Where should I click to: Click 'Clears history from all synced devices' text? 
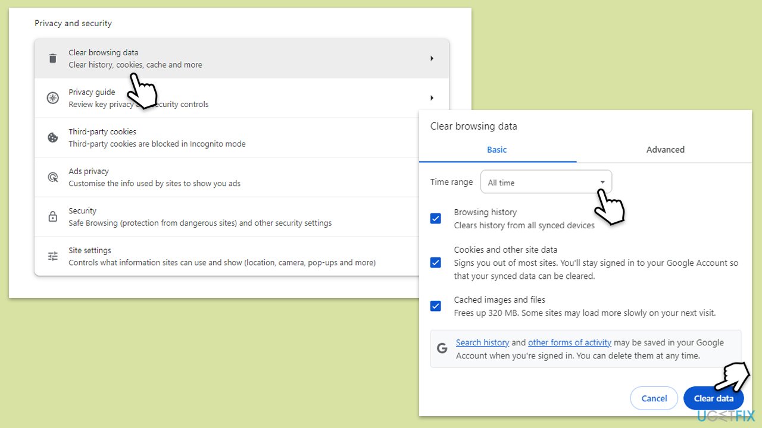coord(524,225)
